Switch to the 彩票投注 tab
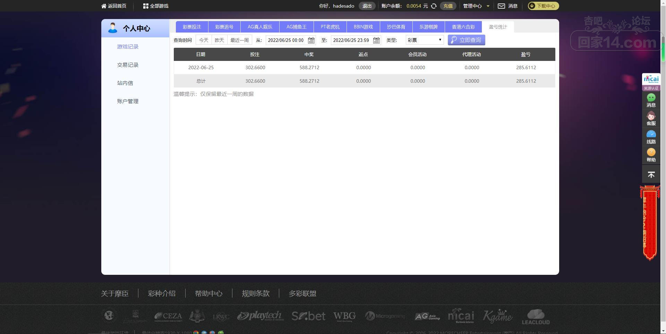This screenshot has height=334, width=666. [x=192, y=27]
